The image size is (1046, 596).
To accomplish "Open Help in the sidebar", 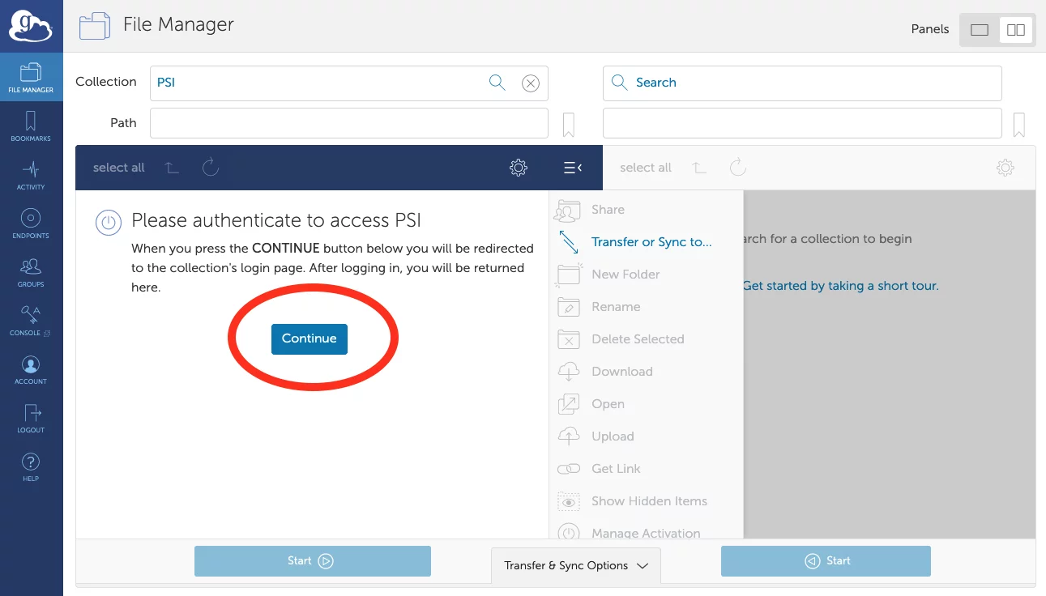I will [31, 466].
